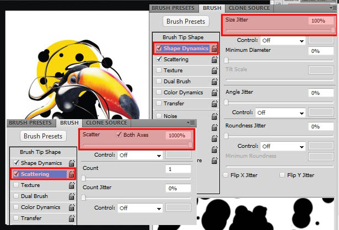Uncheck the Both Axes checkbox

click(119, 135)
